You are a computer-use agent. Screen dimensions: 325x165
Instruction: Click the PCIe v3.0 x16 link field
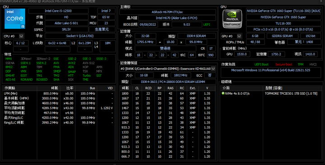(x=283, y=29)
